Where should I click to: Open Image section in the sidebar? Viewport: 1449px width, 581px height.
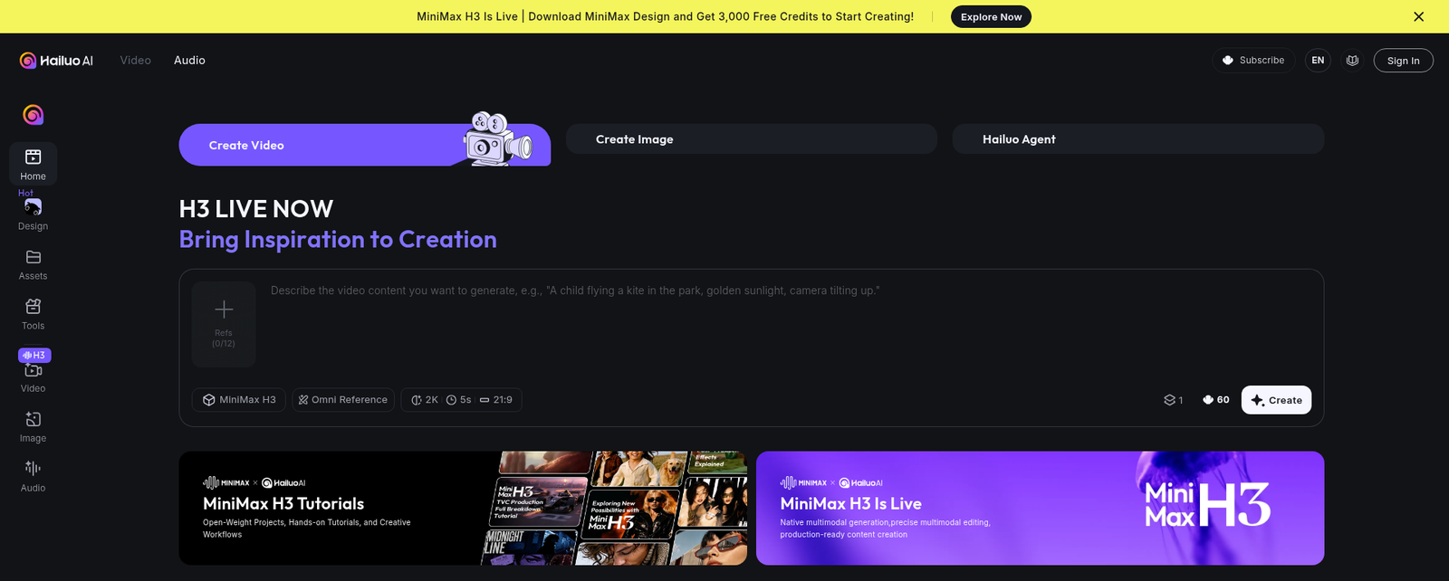(34, 426)
